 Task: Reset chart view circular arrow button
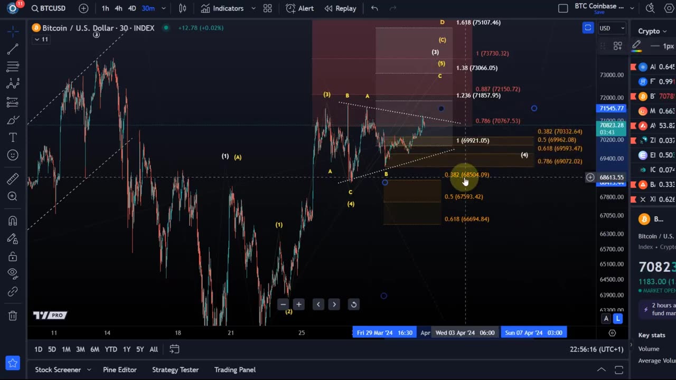(x=354, y=305)
